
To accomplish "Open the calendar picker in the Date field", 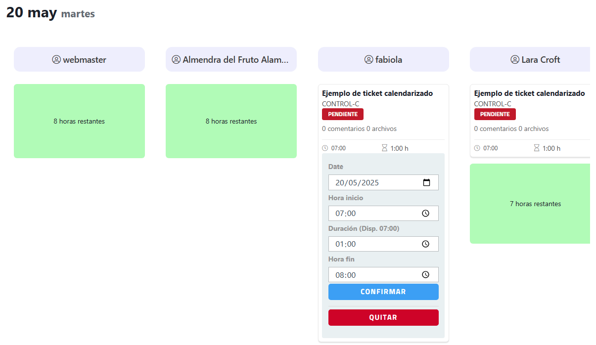I will coord(426,182).
